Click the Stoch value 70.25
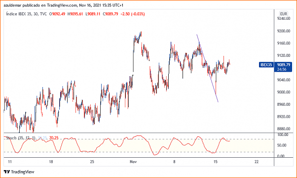This screenshot has width=297, height=178. (x=54, y=138)
